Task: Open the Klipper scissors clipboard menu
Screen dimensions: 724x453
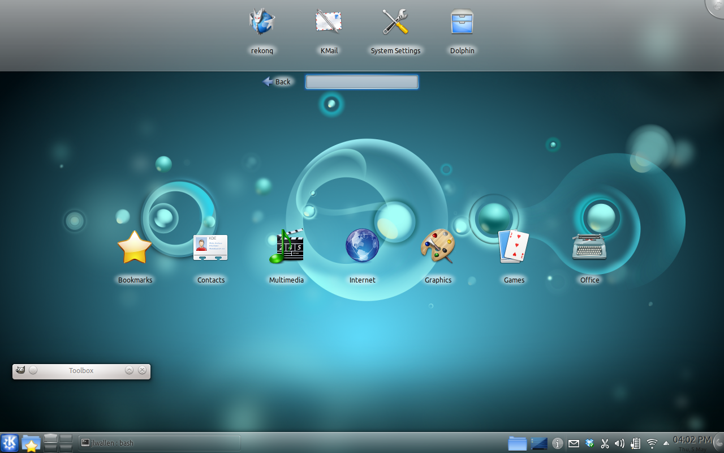Action: pos(605,443)
